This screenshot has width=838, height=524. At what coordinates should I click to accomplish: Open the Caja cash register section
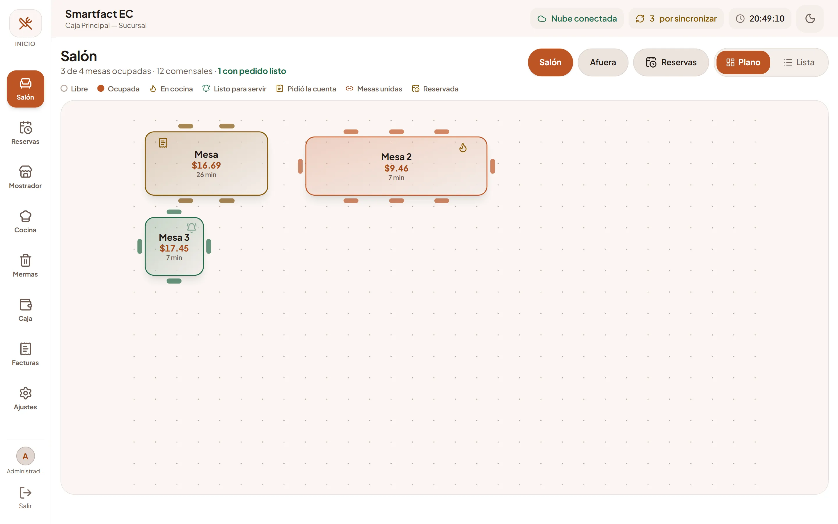pyautogui.click(x=25, y=310)
